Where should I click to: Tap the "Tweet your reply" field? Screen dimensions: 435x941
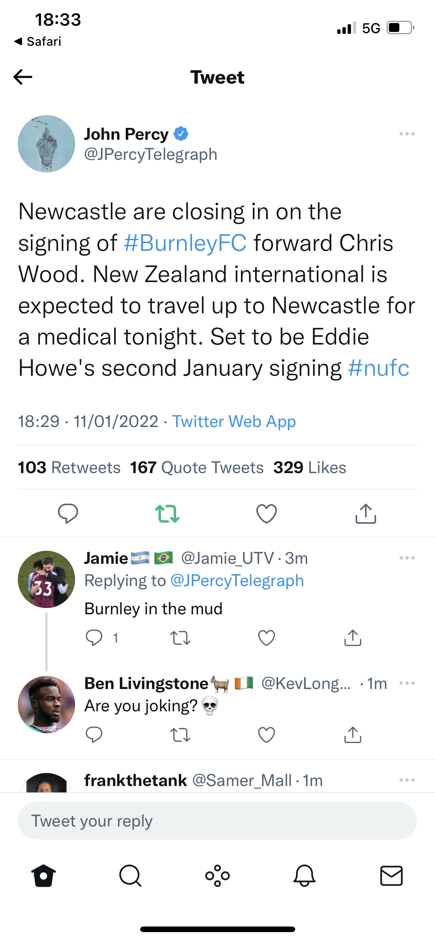coord(217,821)
